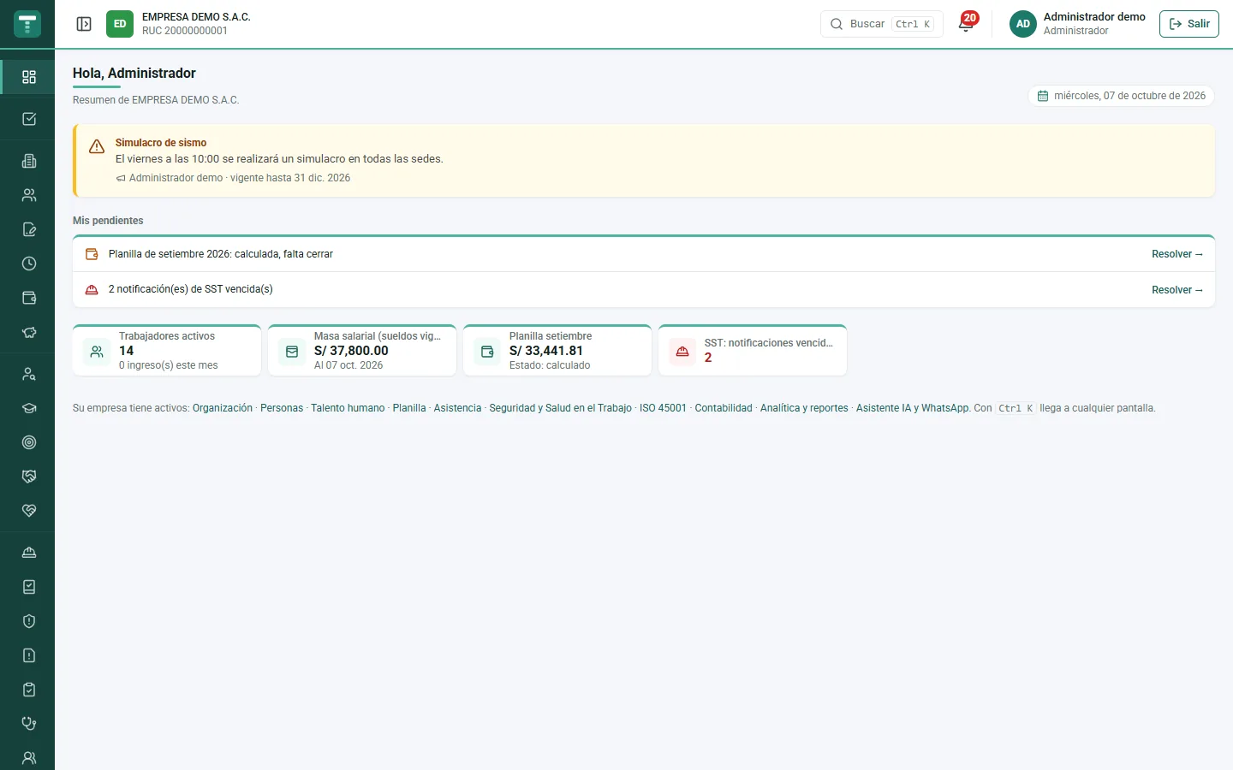Open the shield alert icon in sidebar
This screenshot has width=1233, height=770.
[x=29, y=621]
